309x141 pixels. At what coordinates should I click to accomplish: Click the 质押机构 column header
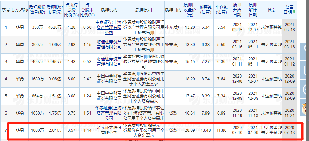click(x=109, y=10)
